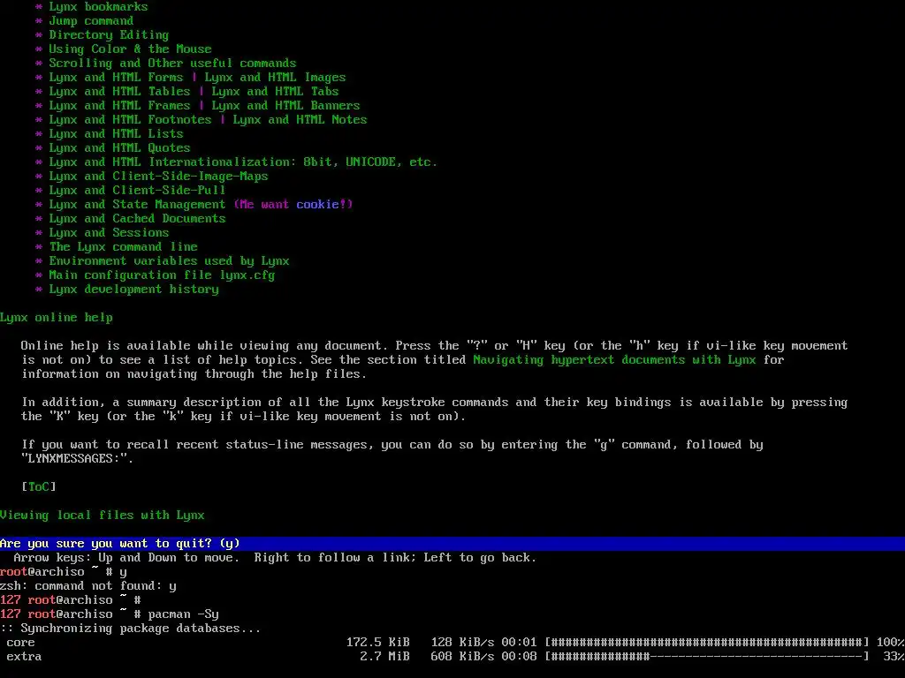Open Lynx and Cached Documents link
The width and height of the screenshot is (905, 678).
(x=137, y=219)
